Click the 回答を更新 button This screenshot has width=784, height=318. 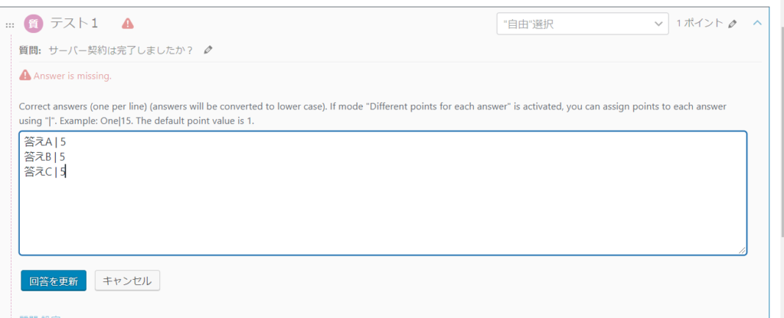click(x=54, y=281)
